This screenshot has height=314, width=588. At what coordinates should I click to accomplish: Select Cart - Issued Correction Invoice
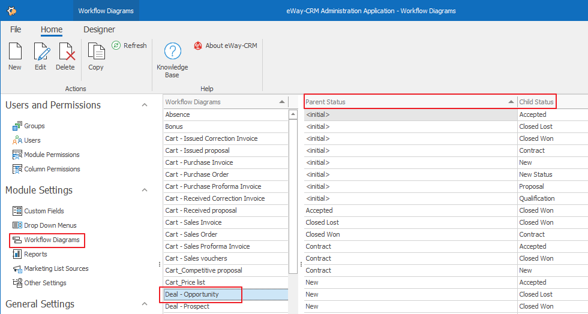(x=226, y=138)
